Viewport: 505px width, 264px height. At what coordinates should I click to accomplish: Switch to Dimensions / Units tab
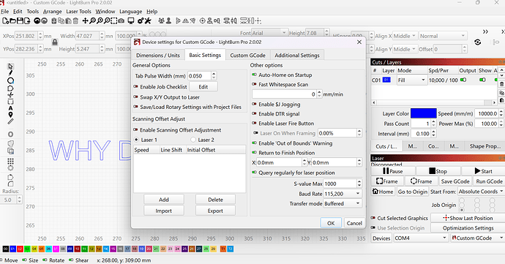point(158,56)
